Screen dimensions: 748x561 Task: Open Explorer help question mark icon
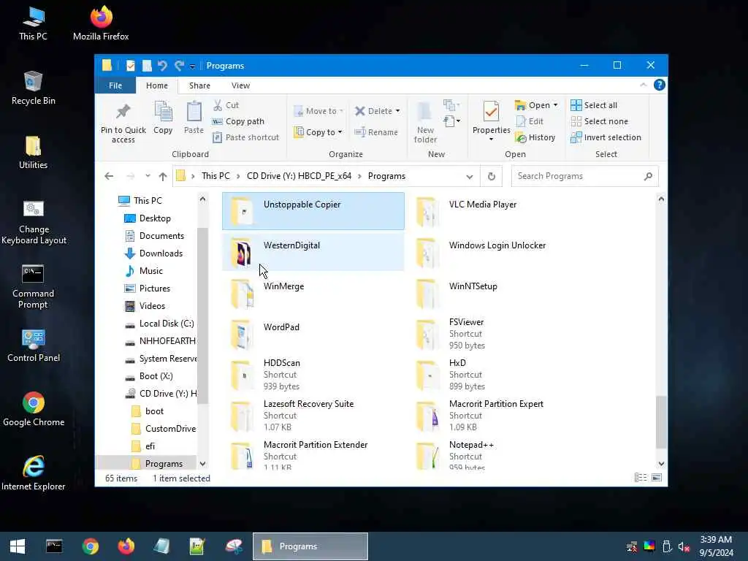tap(660, 85)
